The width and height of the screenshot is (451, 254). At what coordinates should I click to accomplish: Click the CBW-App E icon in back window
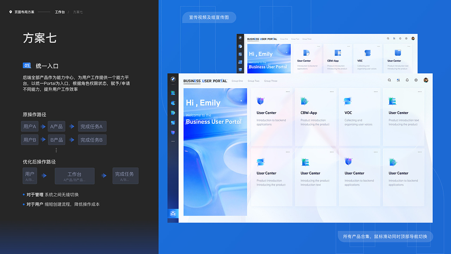click(x=338, y=53)
